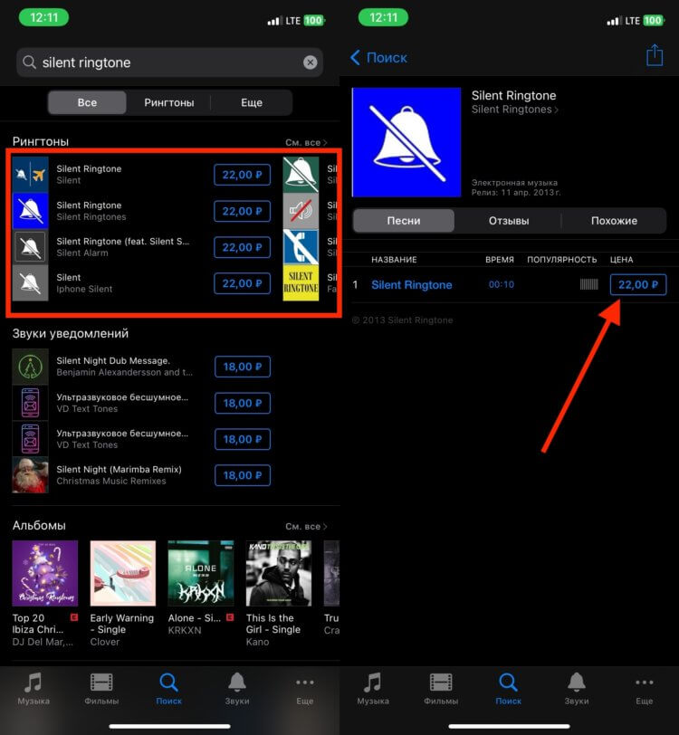Buy second Ультразвуковое бесшумное alert tone
679x735 pixels.
pos(243,439)
